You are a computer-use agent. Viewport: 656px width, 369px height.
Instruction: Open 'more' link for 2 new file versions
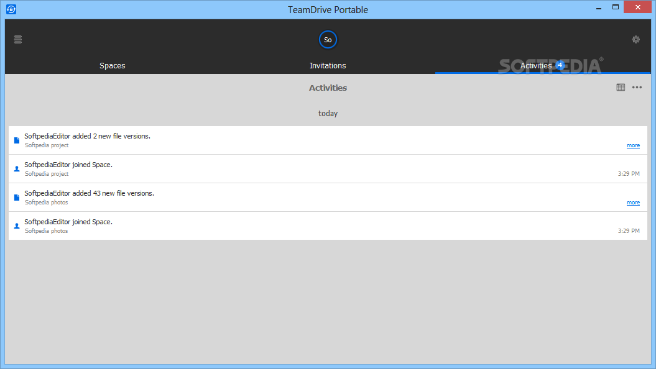coord(633,145)
